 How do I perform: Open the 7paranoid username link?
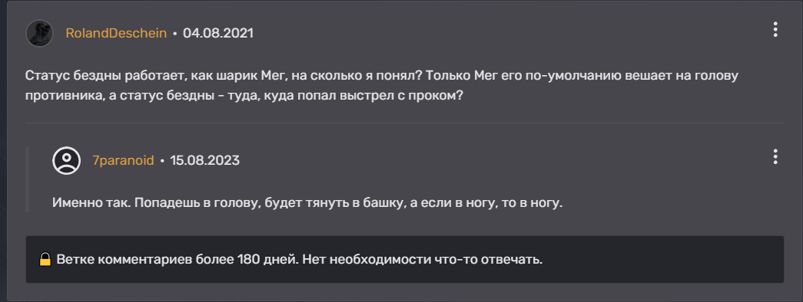click(x=123, y=160)
